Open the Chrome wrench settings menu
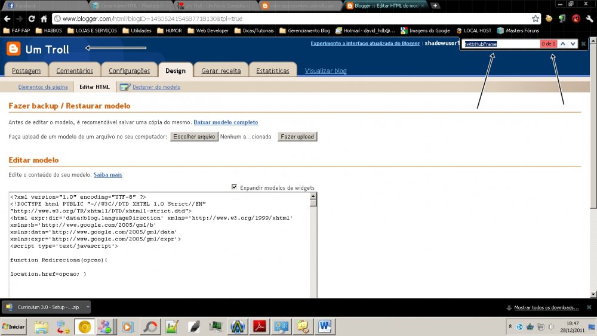597x336 pixels. pos(590,19)
